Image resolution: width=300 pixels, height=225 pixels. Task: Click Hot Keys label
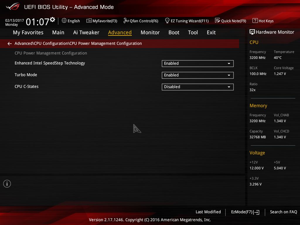[x=266, y=21]
